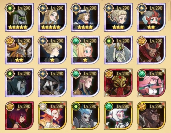Select the hooded grey-bearded old man hero
The width and height of the screenshot is (171, 133).
point(20,83)
